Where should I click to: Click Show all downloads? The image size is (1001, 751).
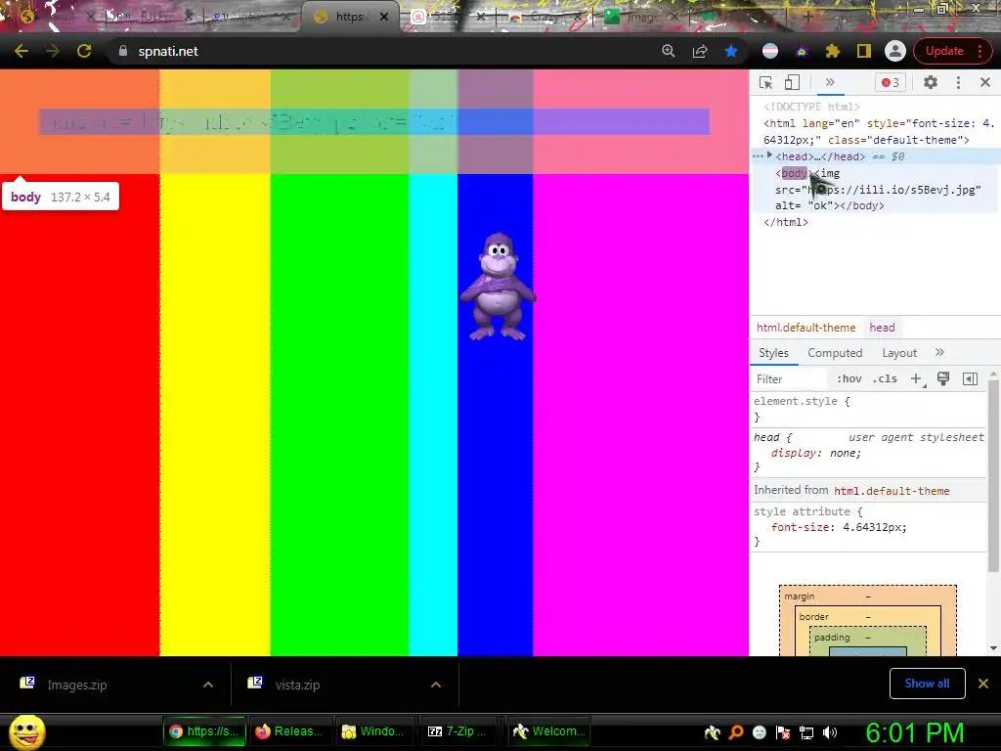click(927, 684)
